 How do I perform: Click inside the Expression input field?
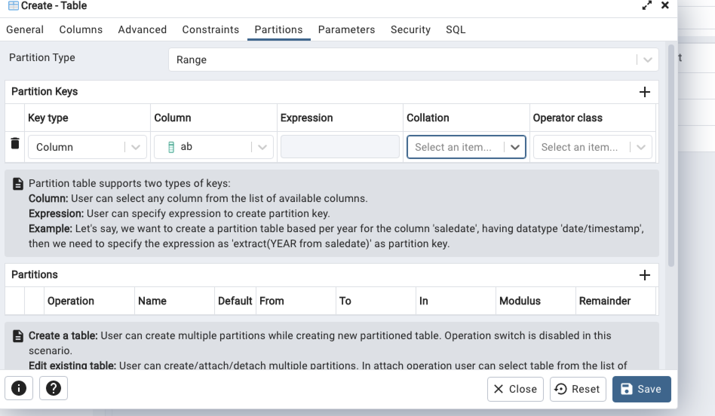339,147
